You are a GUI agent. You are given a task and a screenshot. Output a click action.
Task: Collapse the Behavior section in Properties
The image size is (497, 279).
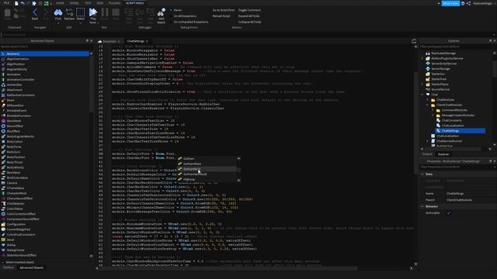click(x=422, y=206)
